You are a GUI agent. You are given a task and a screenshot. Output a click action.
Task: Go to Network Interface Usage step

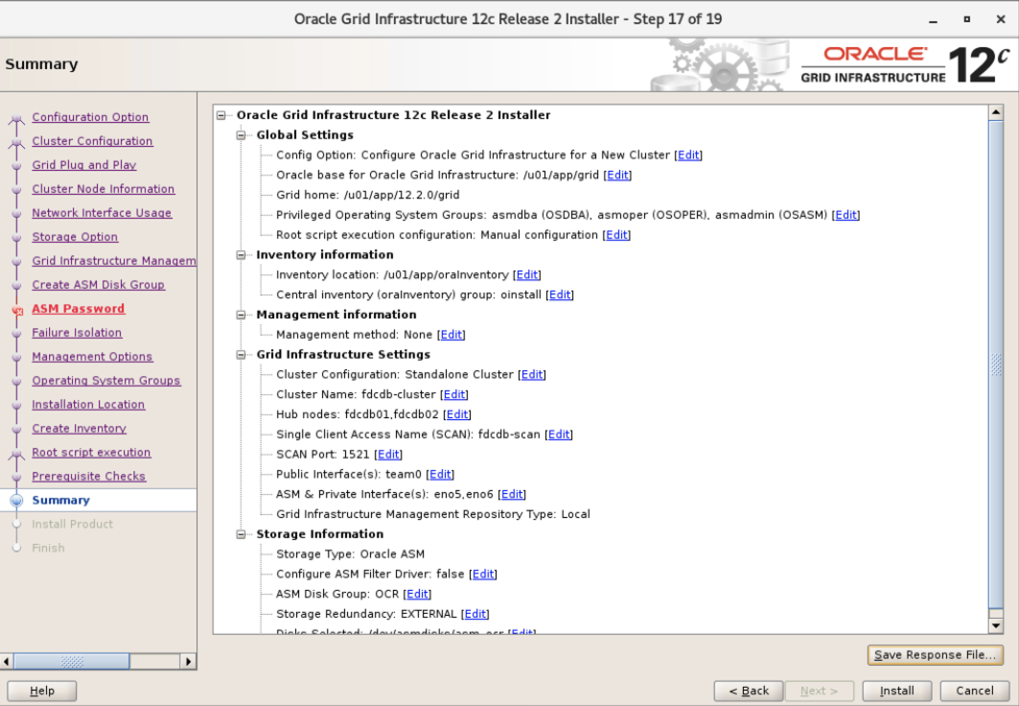[x=102, y=213]
